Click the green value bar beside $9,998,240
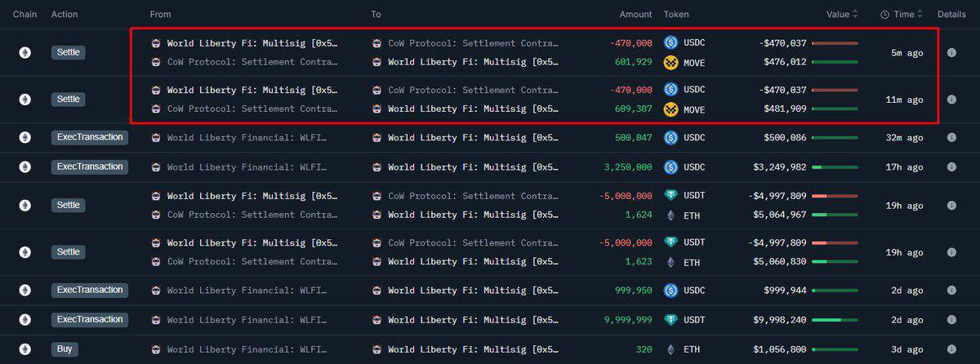 coord(835,319)
